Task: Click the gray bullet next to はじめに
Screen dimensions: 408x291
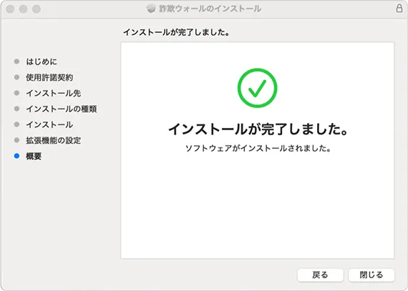Action: pyautogui.click(x=16, y=61)
